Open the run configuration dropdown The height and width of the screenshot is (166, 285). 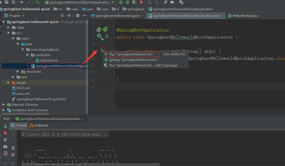click(80, 2)
